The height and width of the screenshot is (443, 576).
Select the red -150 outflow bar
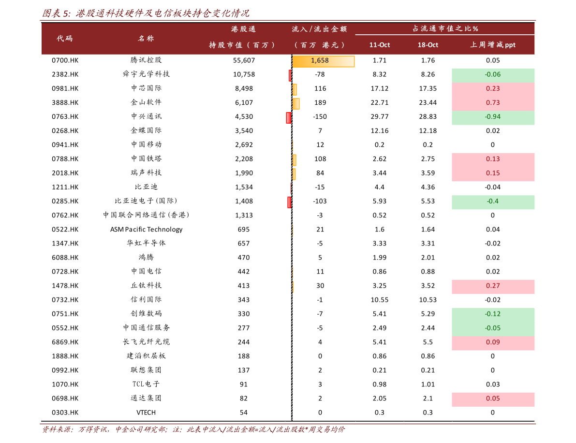tap(289, 117)
